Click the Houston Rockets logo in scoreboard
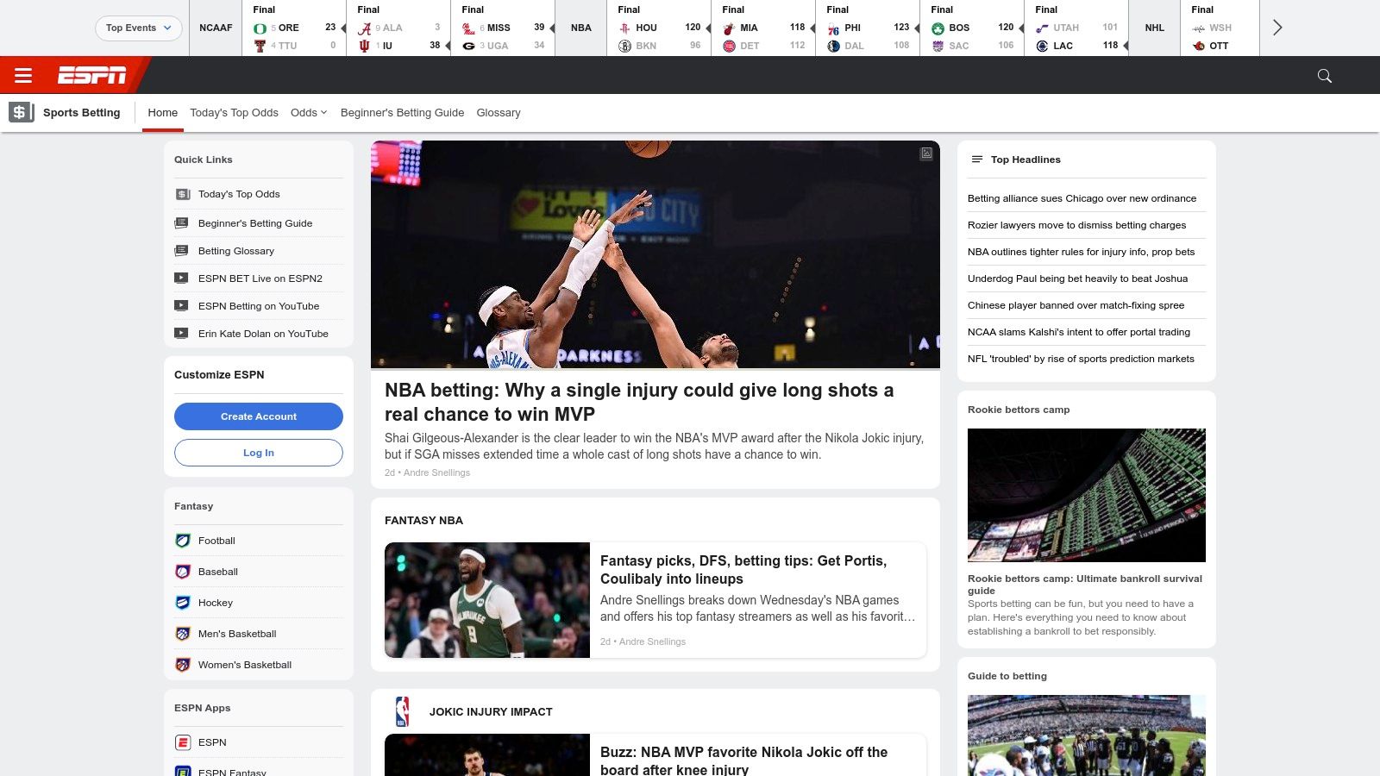The height and width of the screenshot is (776, 1380). 624,28
